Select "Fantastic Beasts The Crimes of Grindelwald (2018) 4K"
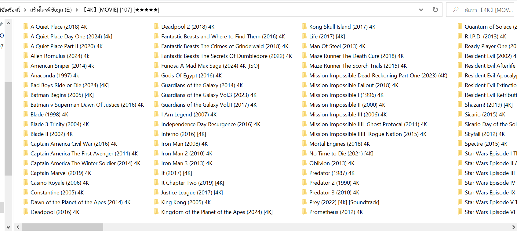 tap(225, 46)
